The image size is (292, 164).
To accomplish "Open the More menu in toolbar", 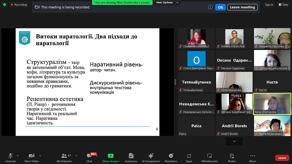I will [x=253, y=158].
